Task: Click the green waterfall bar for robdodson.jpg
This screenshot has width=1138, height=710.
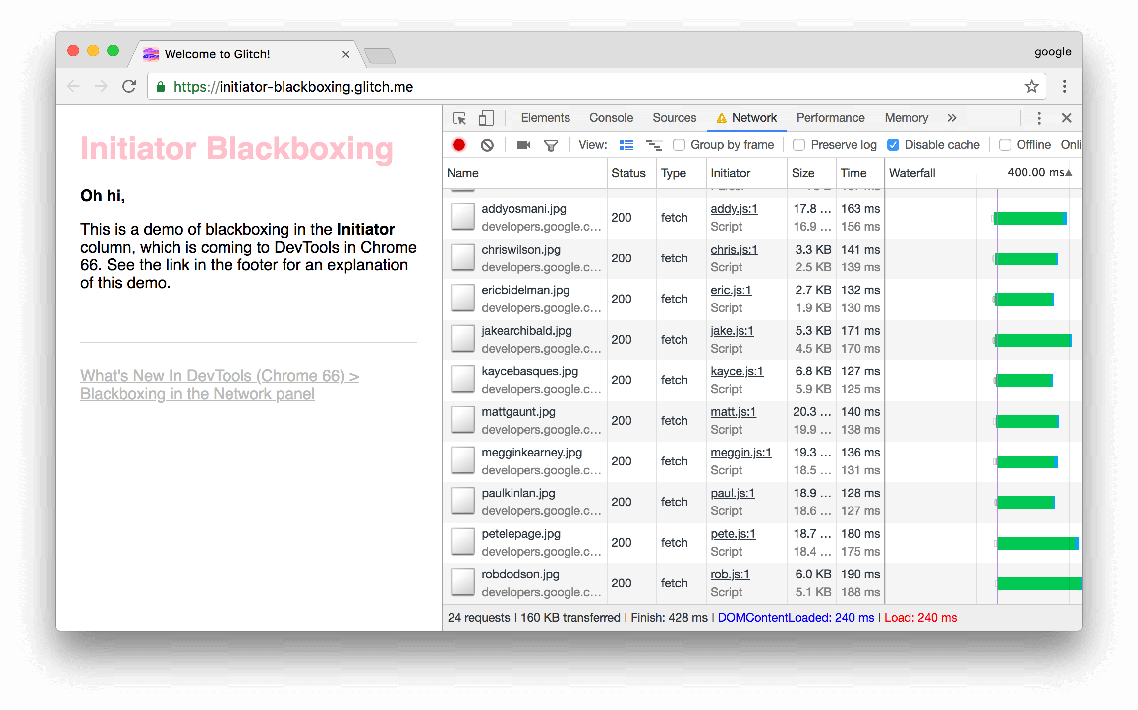Action: click(x=1038, y=583)
